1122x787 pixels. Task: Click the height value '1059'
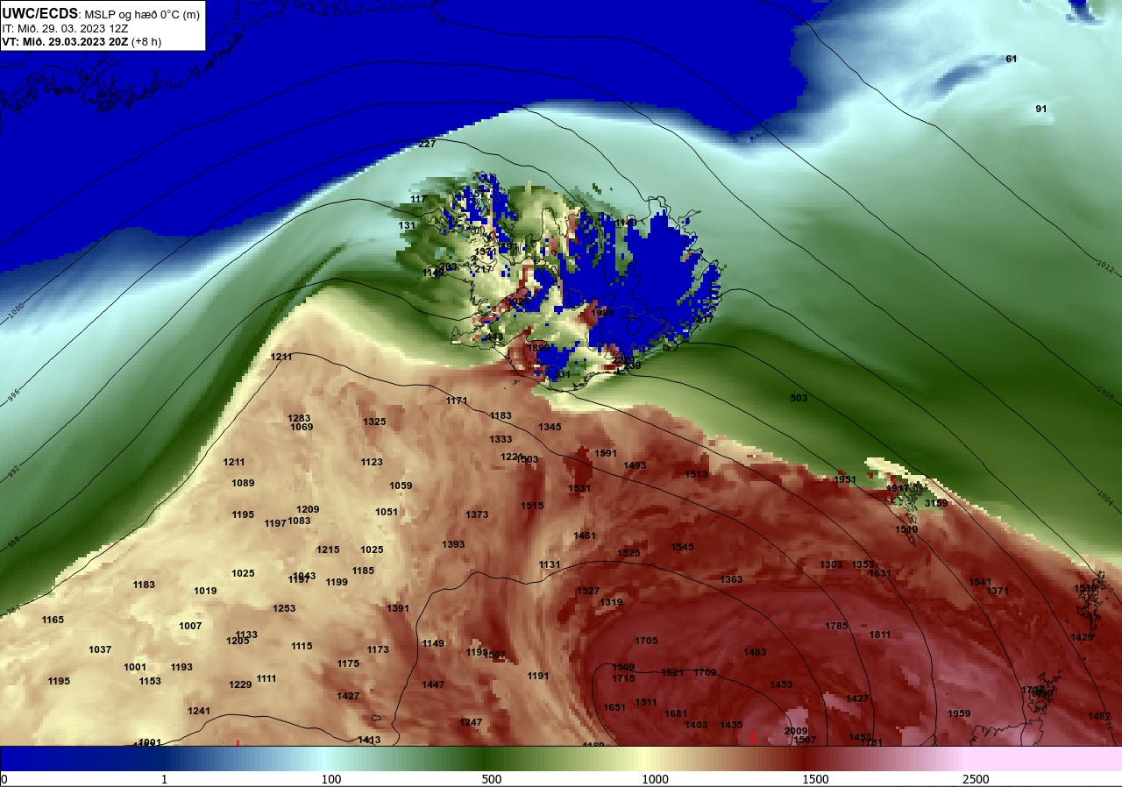pyautogui.click(x=401, y=486)
